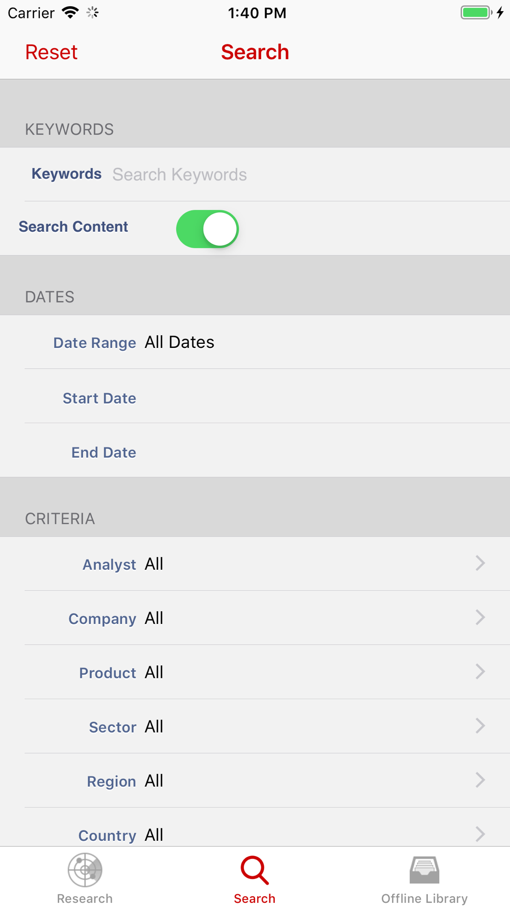
Task: Reset the search form
Action: click(52, 52)
